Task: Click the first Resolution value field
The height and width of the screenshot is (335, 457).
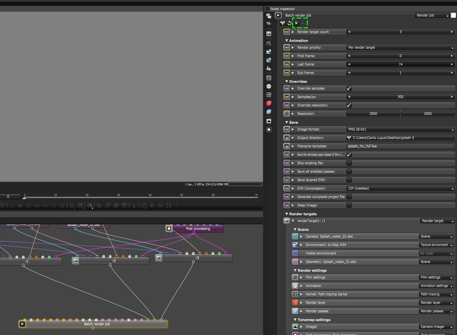Action: tap(373, 114)
